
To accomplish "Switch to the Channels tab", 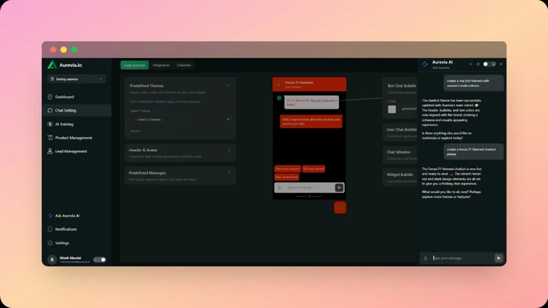I will coord(184,65).
